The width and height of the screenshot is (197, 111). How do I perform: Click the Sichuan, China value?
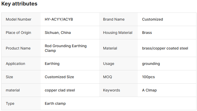point(58,33)
